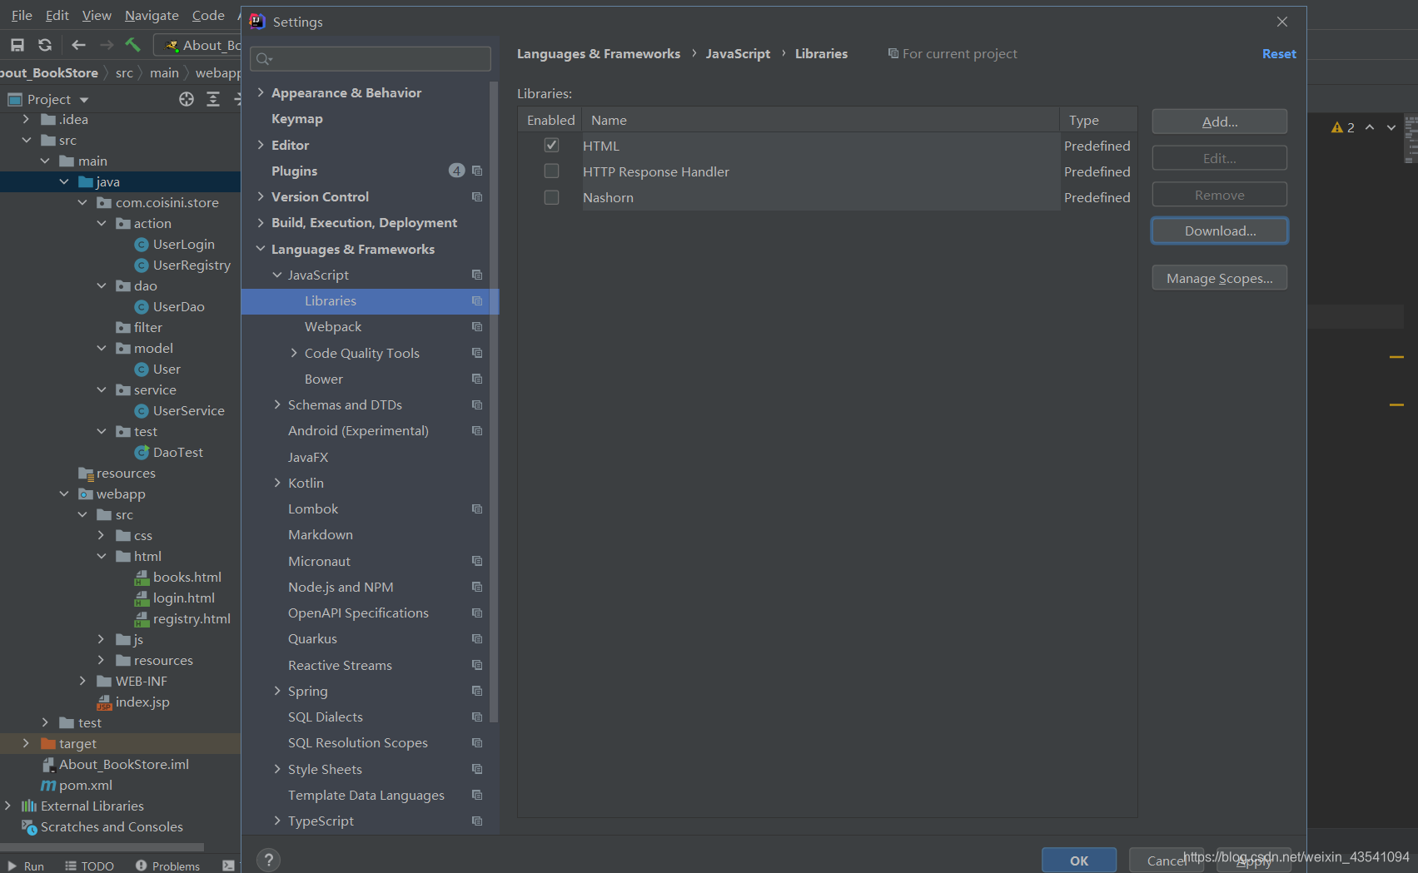
Task: Expand Appearance & Behavior settings
Action: [261, 92]
